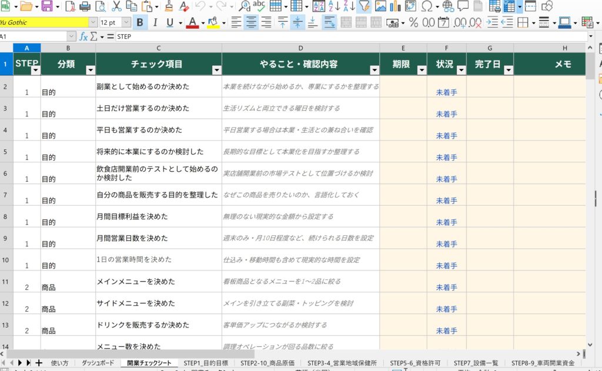The height and width of the screenshot is (371, 602).
Task: Click the Sort Ascending icon
Action: click(x=334, y=6)
